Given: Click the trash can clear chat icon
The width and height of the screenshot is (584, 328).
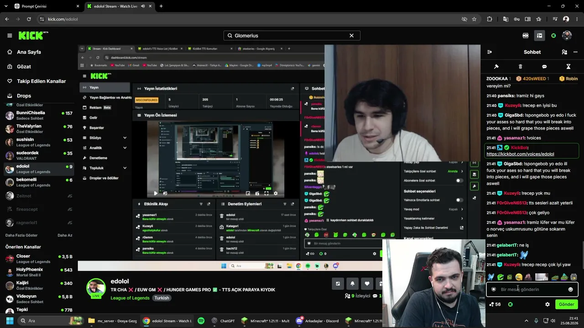Looking at the screenshot, I should point(520,67).
